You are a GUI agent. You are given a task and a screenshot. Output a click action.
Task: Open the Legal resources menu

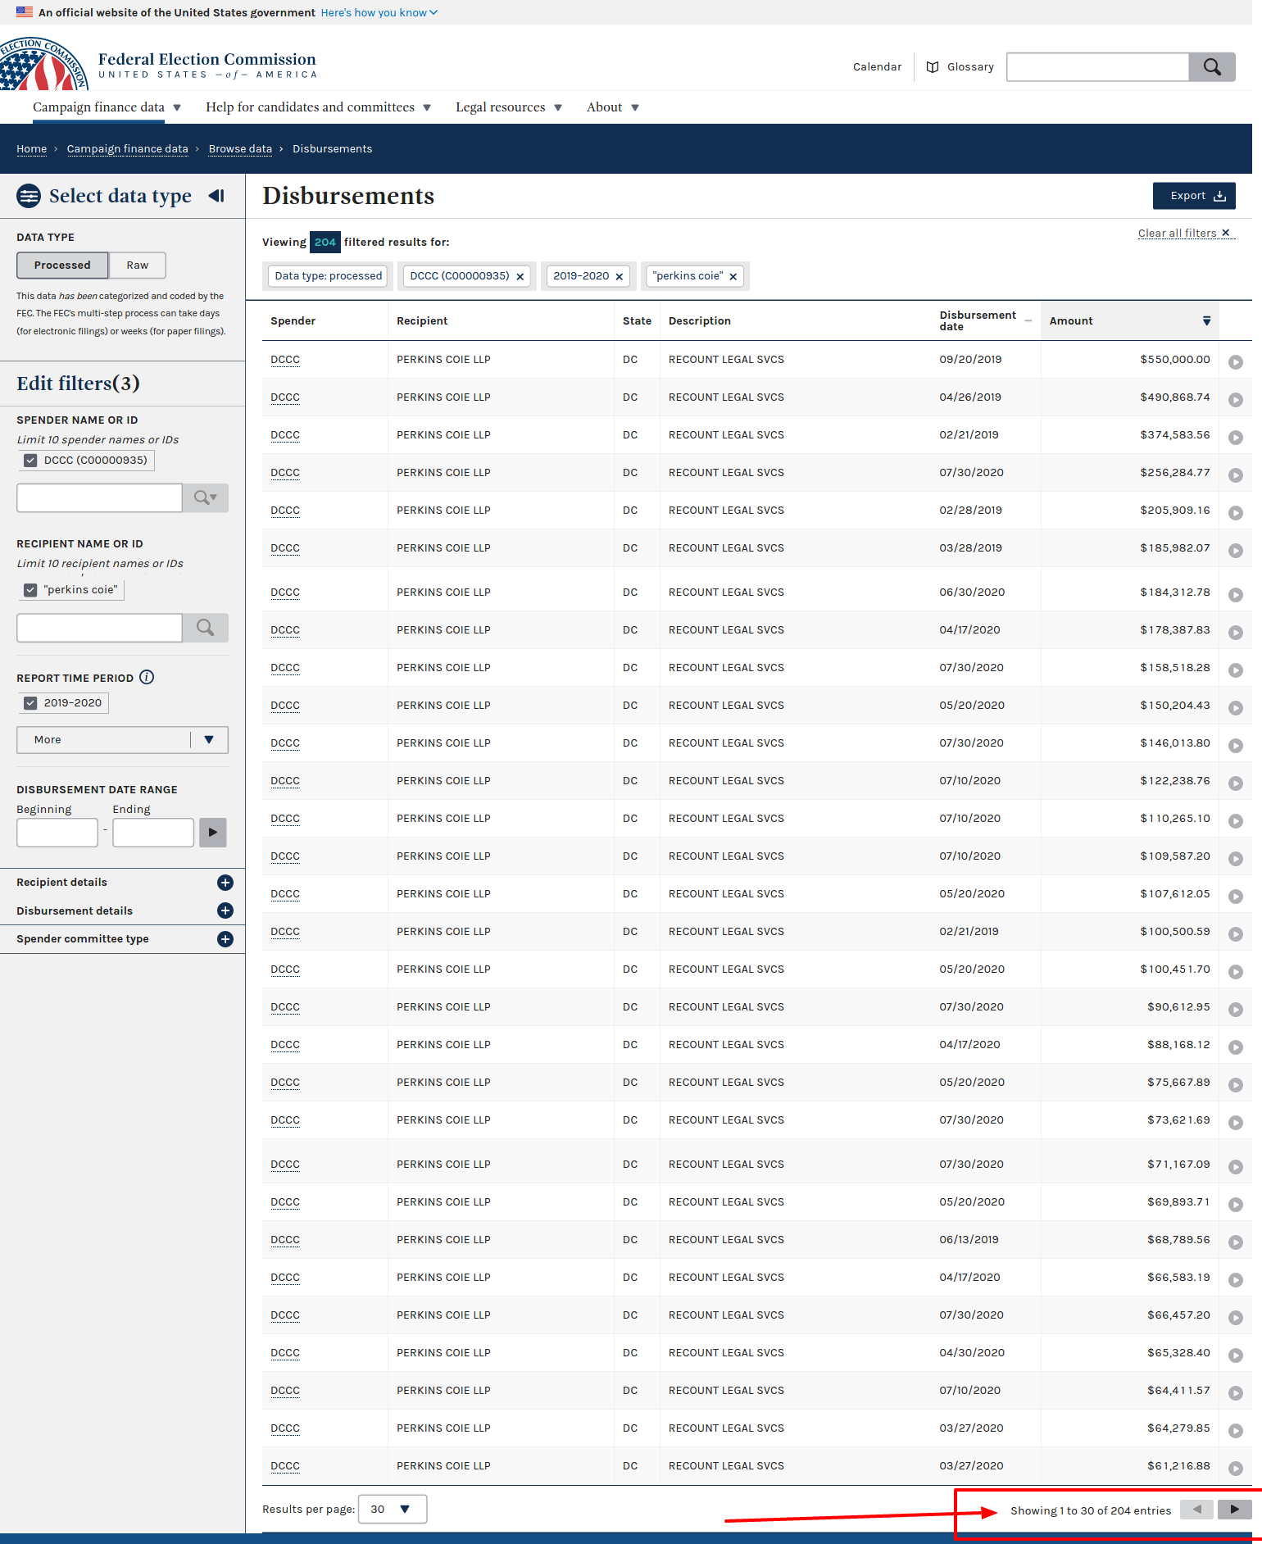(x=508, y=107)
